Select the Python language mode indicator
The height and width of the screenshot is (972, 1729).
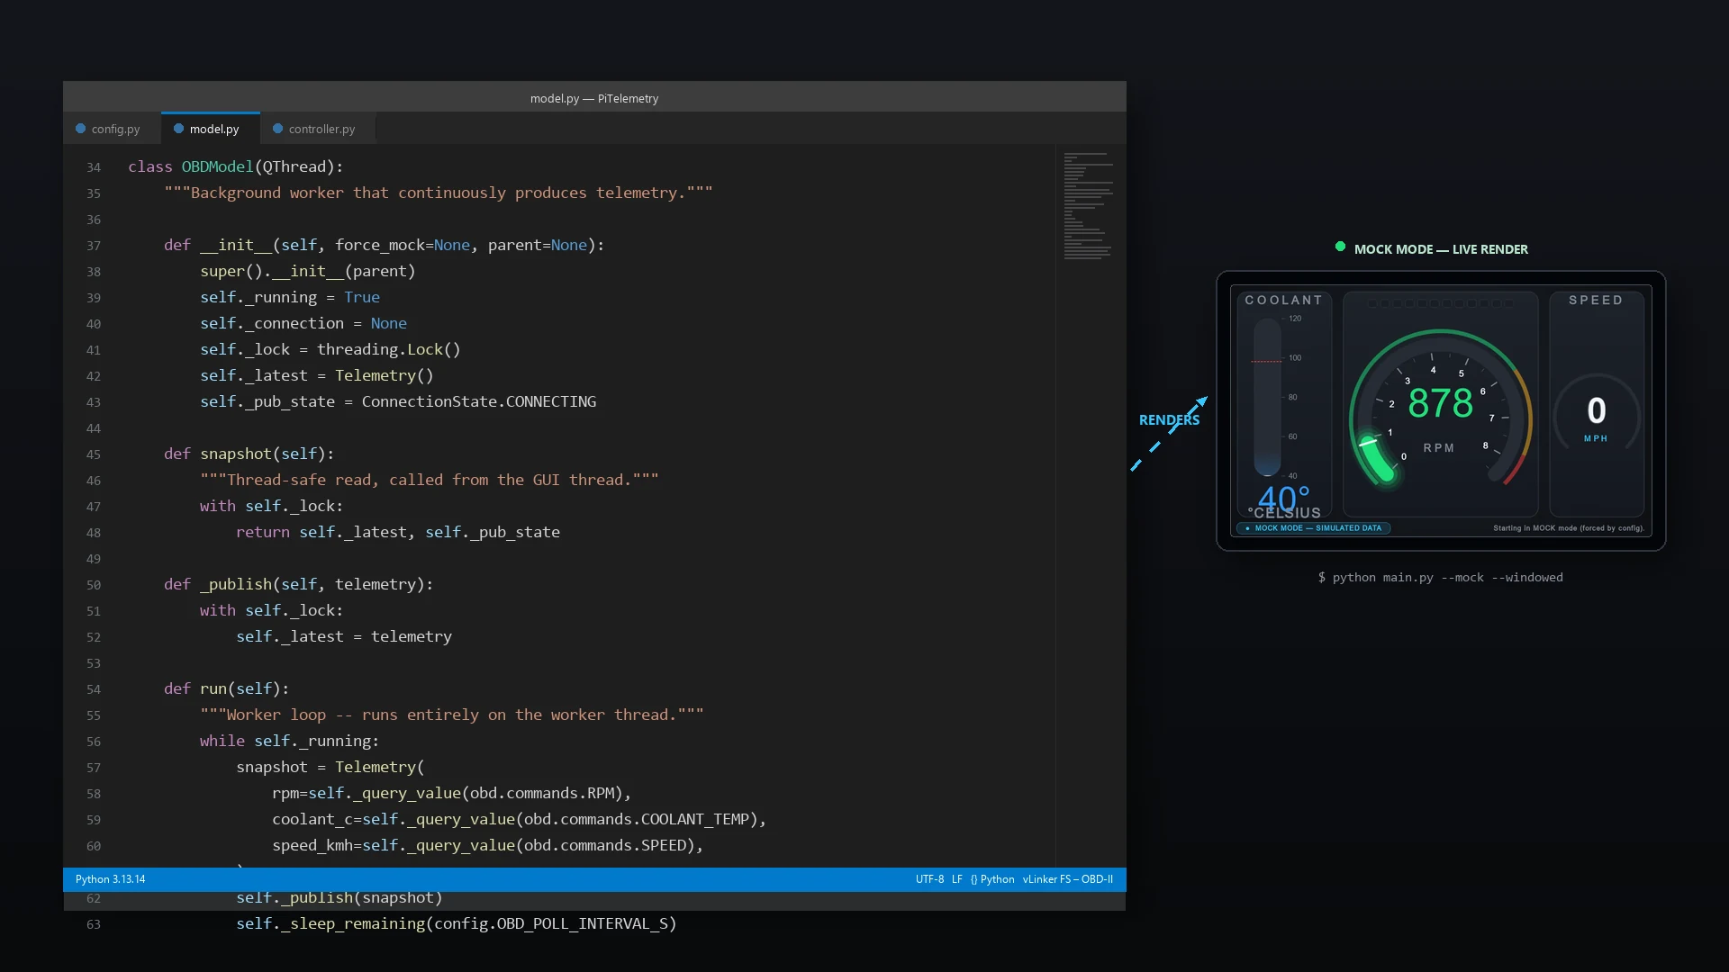pos(992,879)
